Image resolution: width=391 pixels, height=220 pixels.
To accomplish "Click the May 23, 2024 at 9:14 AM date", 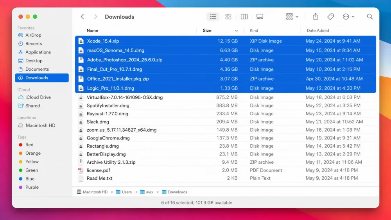I will 333,114.
